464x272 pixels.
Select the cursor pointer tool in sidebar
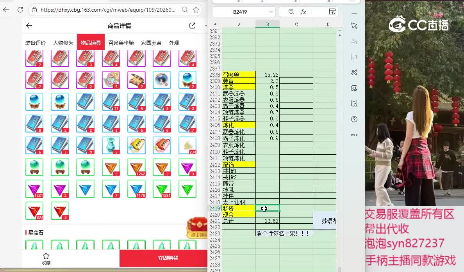tap(354, 26)
